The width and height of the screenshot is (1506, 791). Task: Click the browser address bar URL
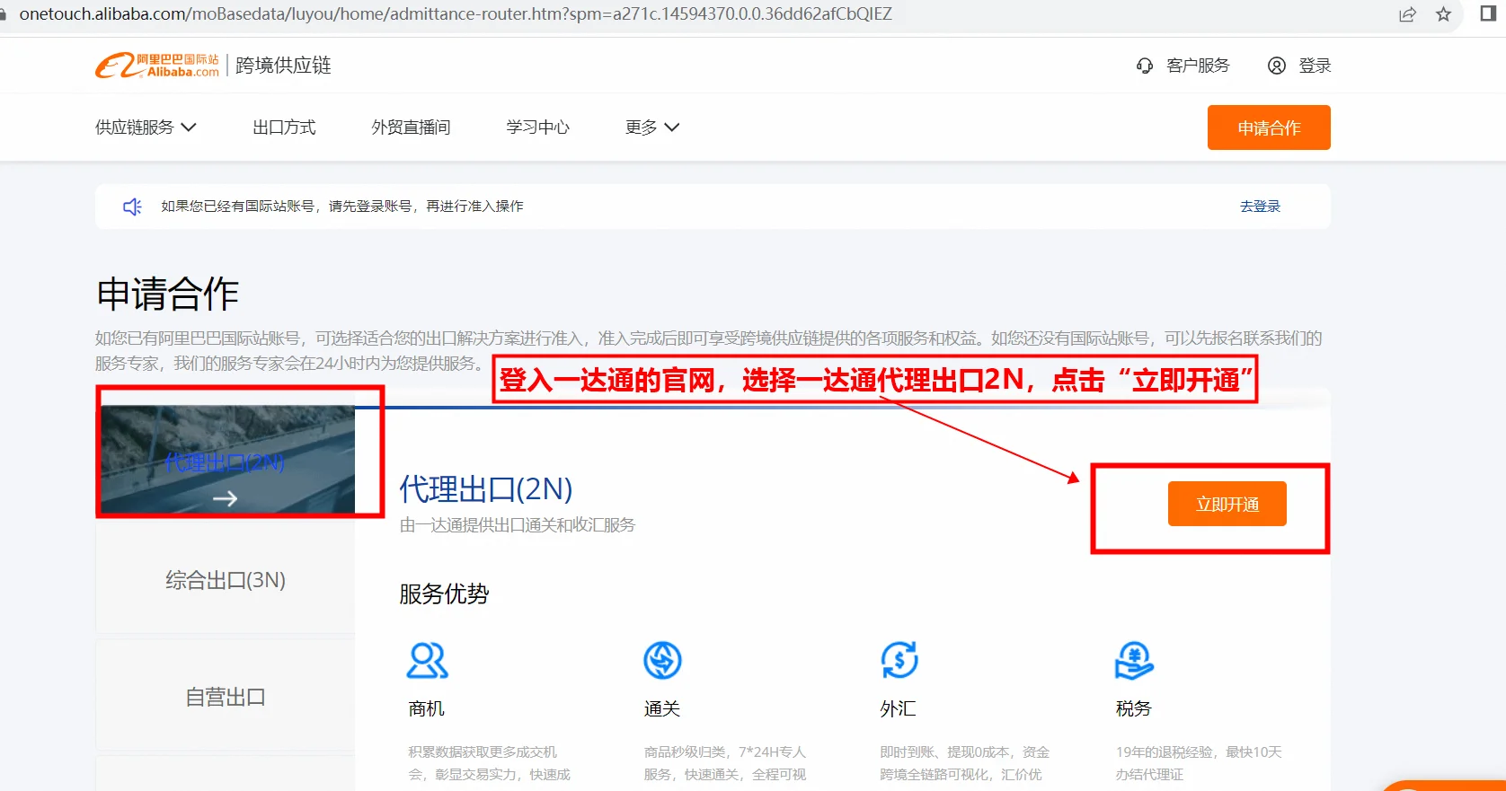coord(456,14)
